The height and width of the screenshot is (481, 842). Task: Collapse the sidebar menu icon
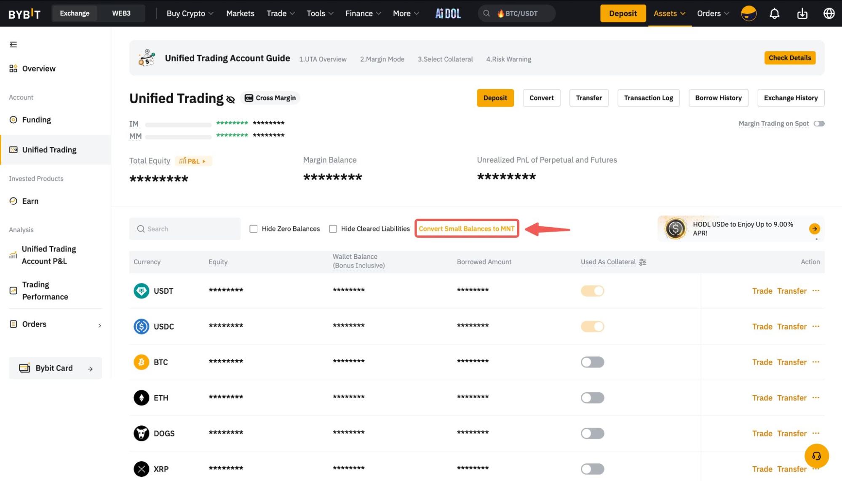pyautogui.click(x=13, y=45)
